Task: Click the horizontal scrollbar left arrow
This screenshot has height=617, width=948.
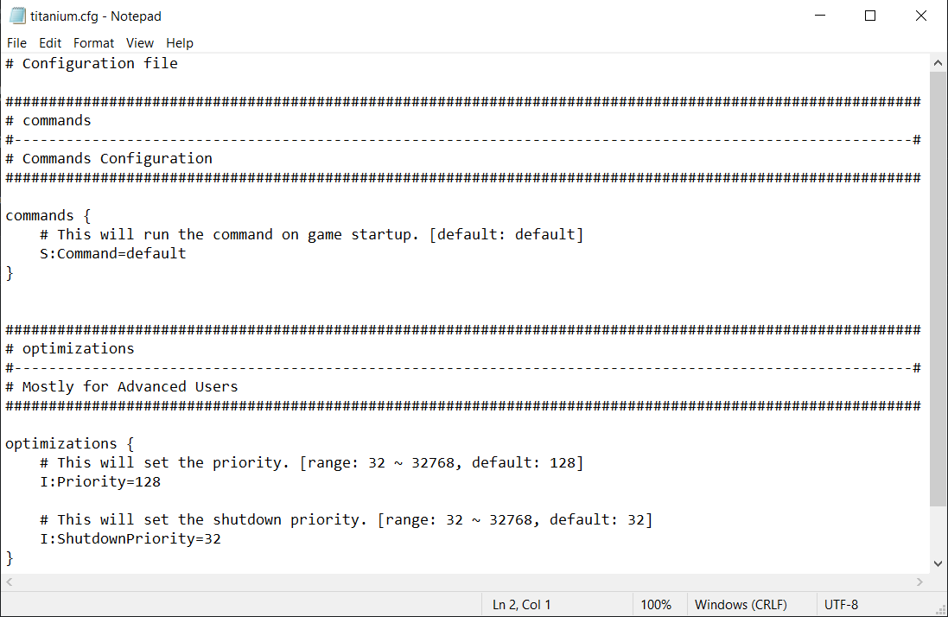Action: pos(9,583)
